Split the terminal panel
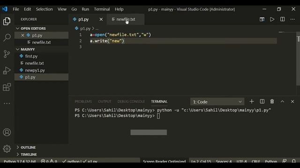Image resolution: width=300 pixels, height=168 pixels. coord(262,102)
